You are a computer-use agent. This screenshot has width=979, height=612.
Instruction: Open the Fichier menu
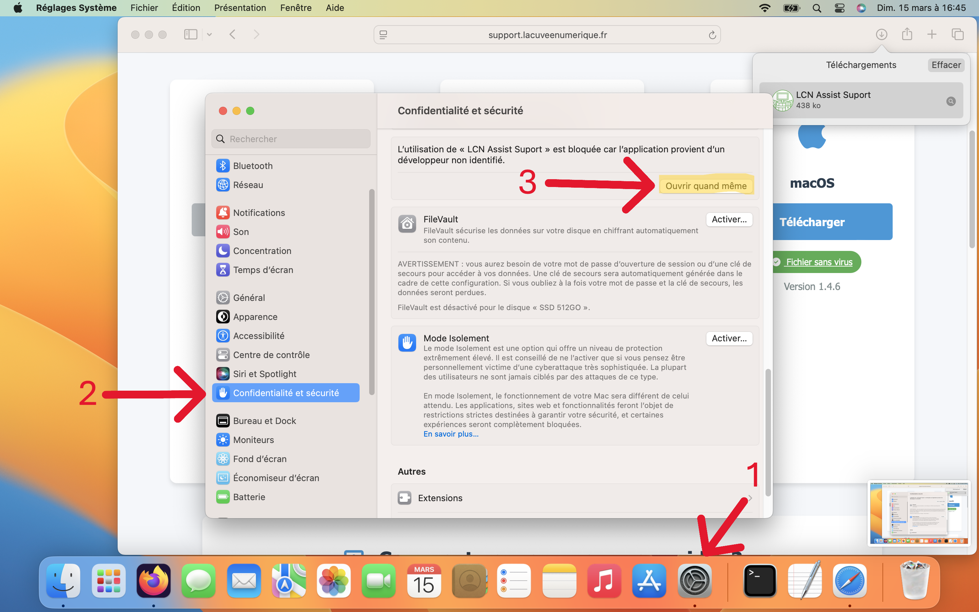point(144,8)
